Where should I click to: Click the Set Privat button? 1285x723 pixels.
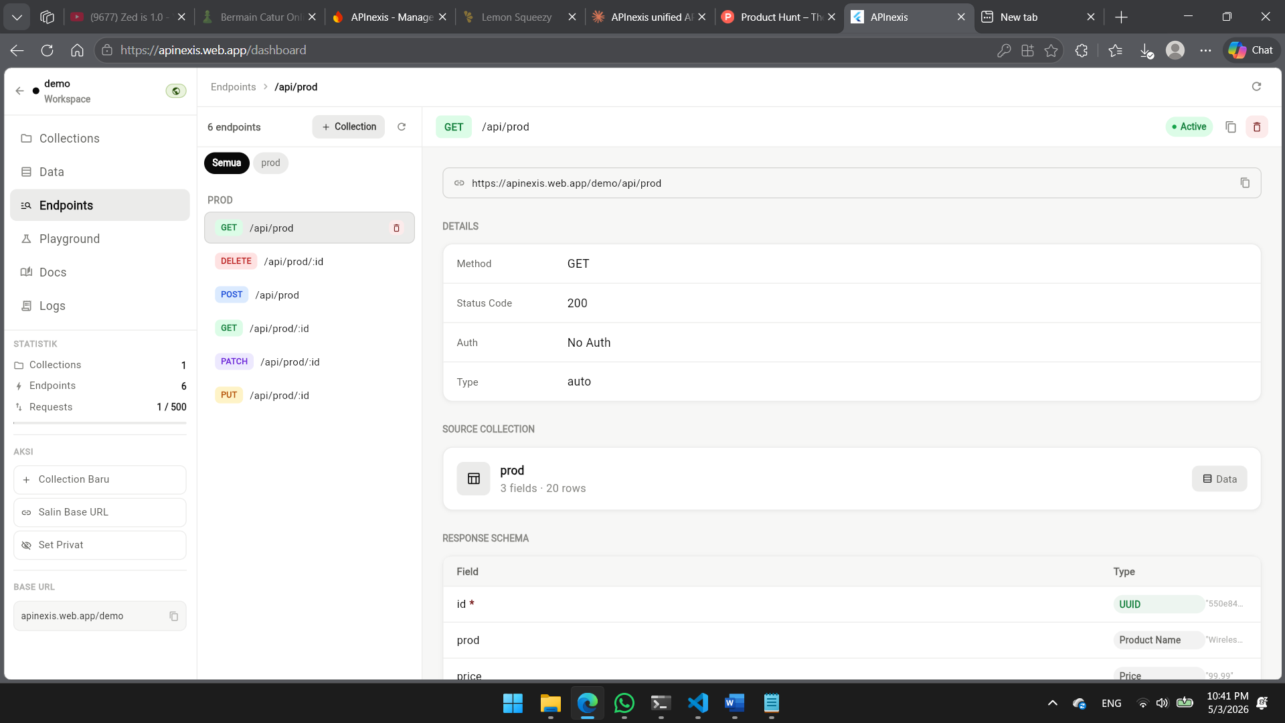pyautogui.click(x=100, y=545)
